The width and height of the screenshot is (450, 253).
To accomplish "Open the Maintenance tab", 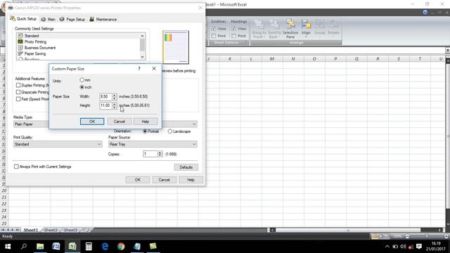I will 103,19.
